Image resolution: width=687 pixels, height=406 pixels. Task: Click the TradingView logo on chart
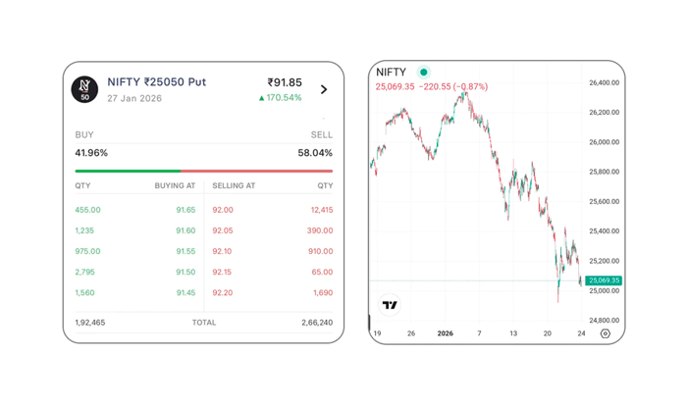click(x=390, y=305)
